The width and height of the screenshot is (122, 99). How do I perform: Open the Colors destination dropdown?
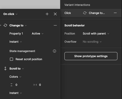[15, 77]
